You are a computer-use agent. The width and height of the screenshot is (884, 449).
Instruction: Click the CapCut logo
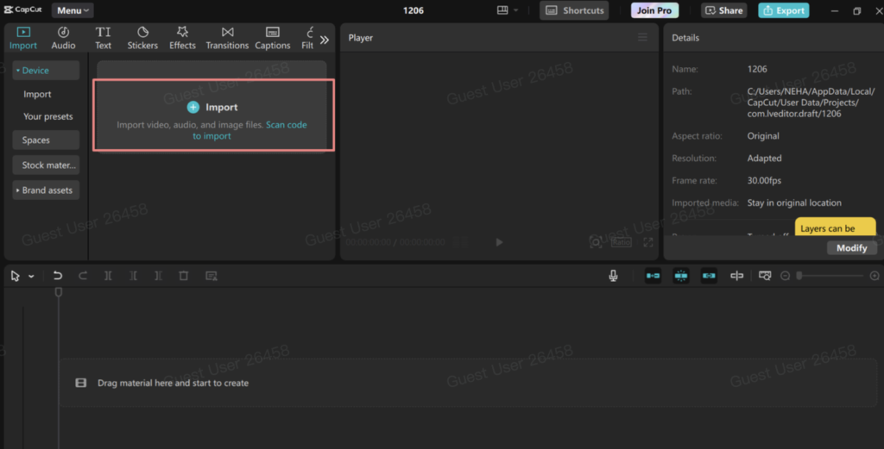coord(23,9)
